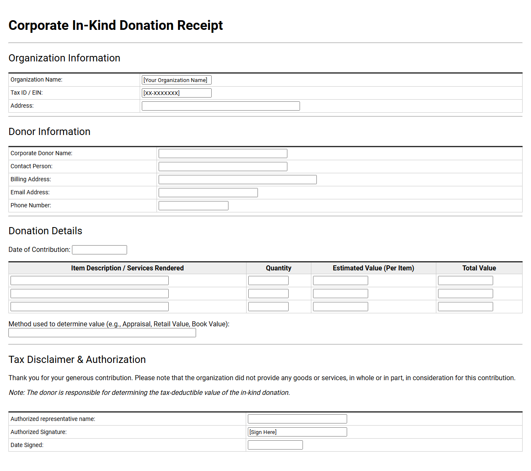Select the Tax ID / EIN field
Screen dimensions: 531x471
[177, 93]
